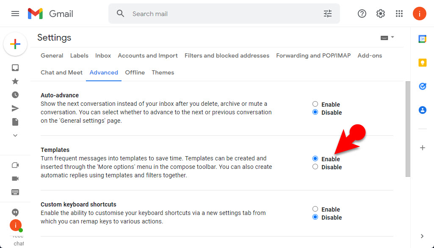The image size is (434, 248).
Task: Hide side panel chevron arrow
Action: click(422, 236)
